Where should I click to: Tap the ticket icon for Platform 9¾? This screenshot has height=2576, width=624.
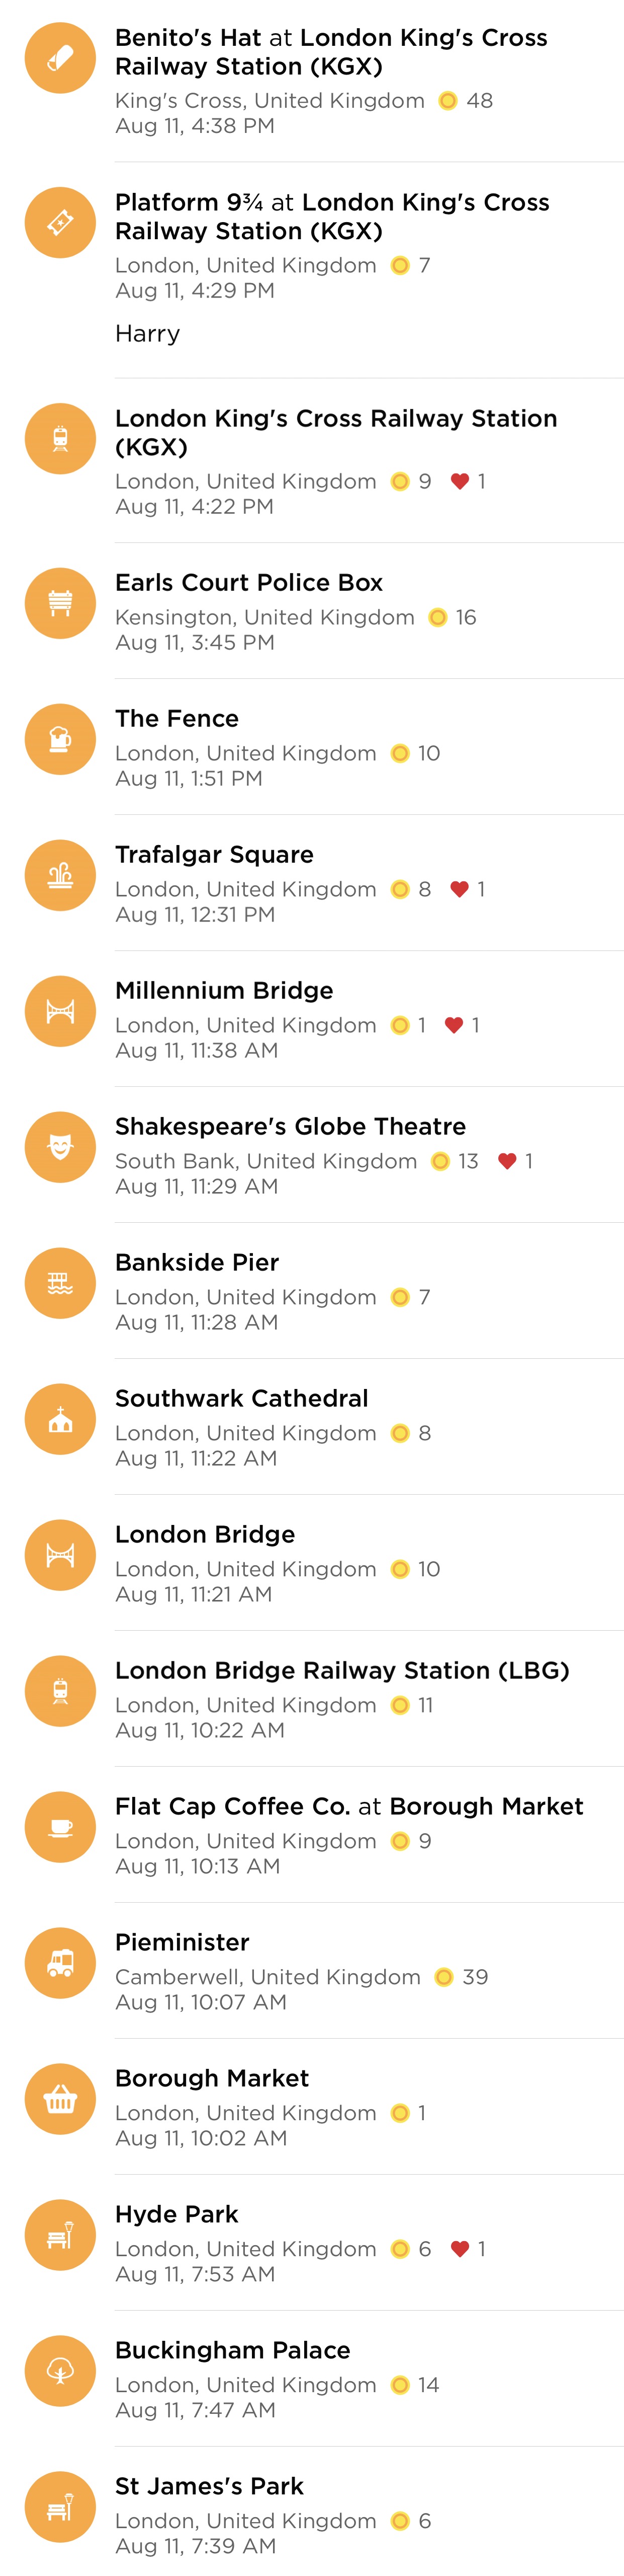point(60,222)
